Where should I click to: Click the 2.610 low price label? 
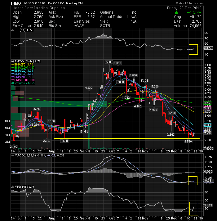click(x=47, y=141)
